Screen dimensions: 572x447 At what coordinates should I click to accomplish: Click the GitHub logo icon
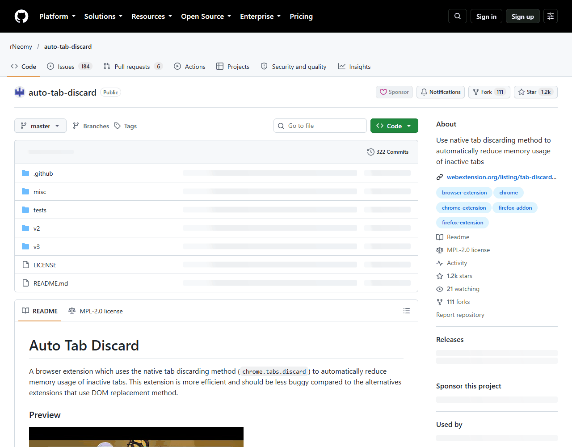click(x=21, y=17)
